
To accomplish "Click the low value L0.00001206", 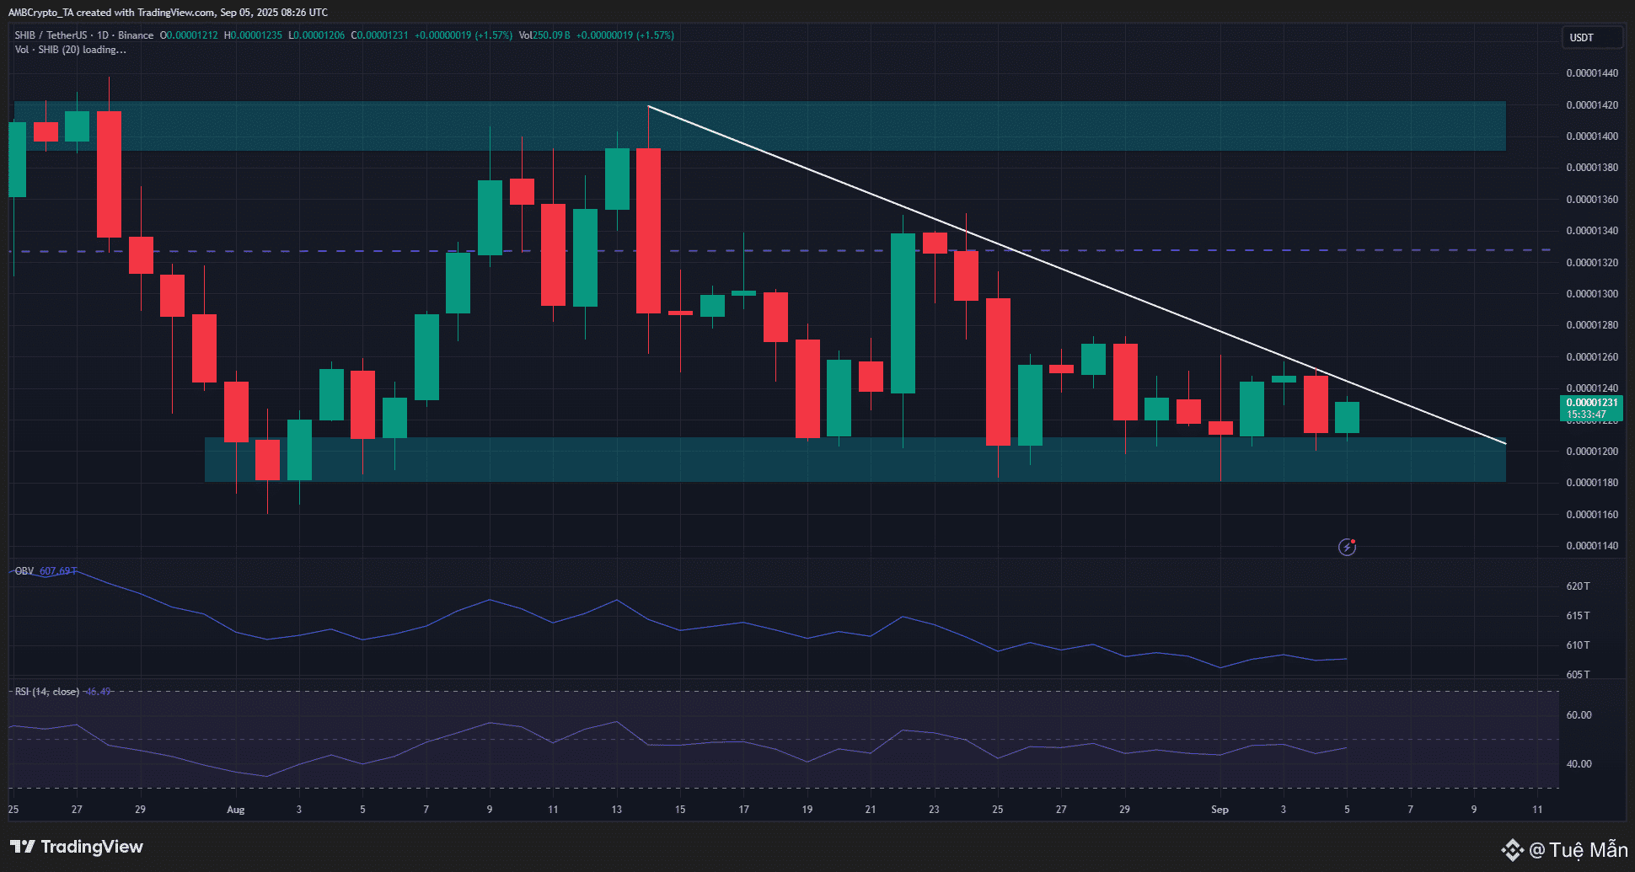I will tap(316, 35).
